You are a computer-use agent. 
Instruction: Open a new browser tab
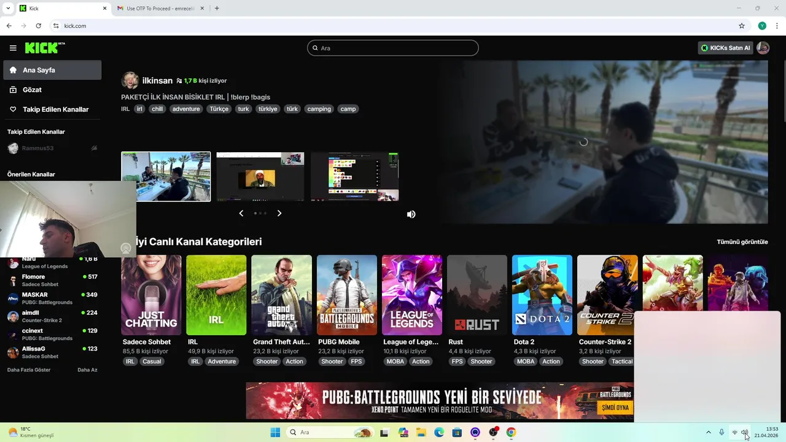point(217,9)
